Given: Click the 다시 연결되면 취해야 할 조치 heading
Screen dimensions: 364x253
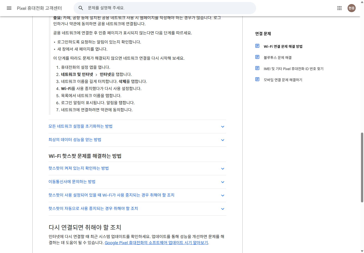Looking at the screenshot, I should pos(85,227).
